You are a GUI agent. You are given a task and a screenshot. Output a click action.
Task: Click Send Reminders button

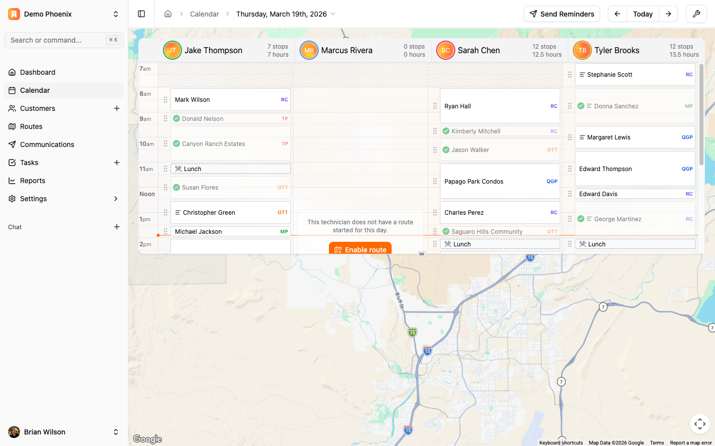click(562, 14)
